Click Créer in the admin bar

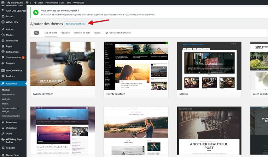(x=40, y=3)
